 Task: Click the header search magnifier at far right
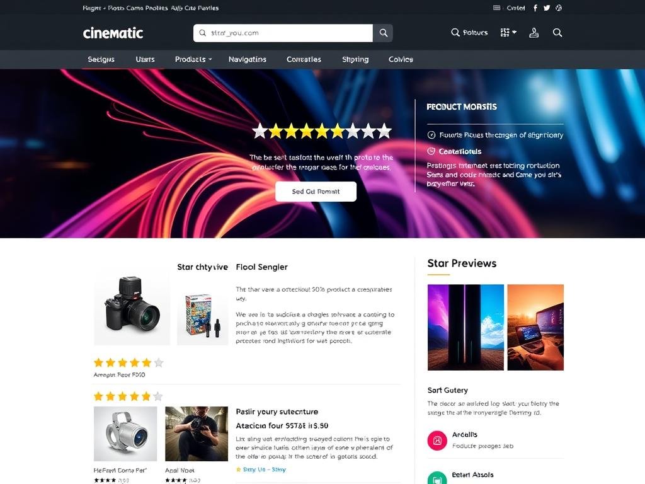click(x=557, y=33)
